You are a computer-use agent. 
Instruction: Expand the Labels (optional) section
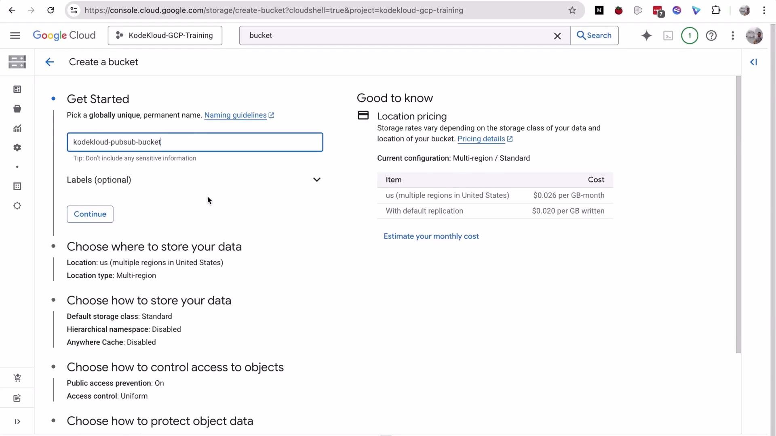point(194,180)
